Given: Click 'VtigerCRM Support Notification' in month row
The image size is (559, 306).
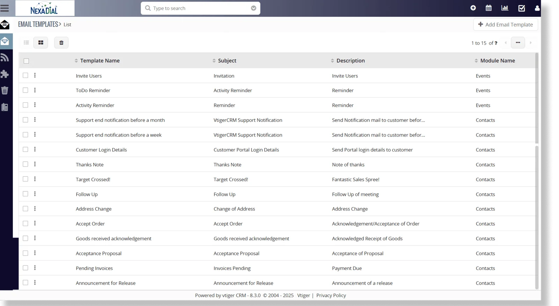Looking at the screenshot, I should 248,120.
